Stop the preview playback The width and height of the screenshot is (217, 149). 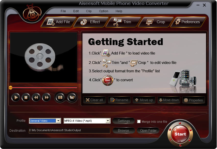pyautogui.click(x=26, y=98)
